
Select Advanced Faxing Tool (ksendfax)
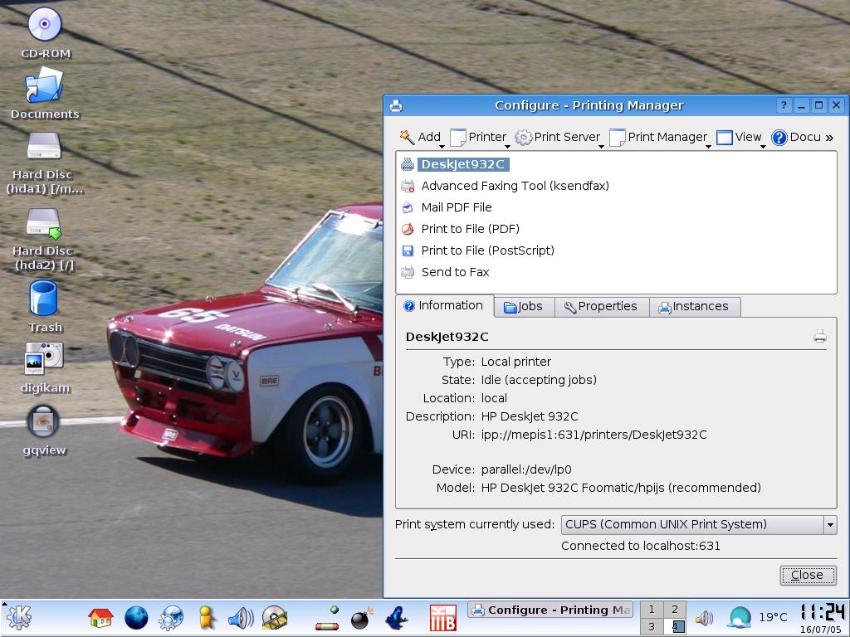click(x=515, y=186)
